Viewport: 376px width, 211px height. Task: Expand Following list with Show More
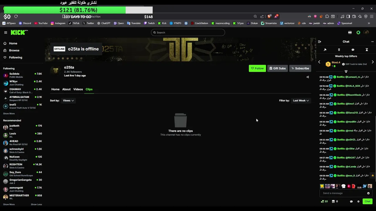pos(9,113)
